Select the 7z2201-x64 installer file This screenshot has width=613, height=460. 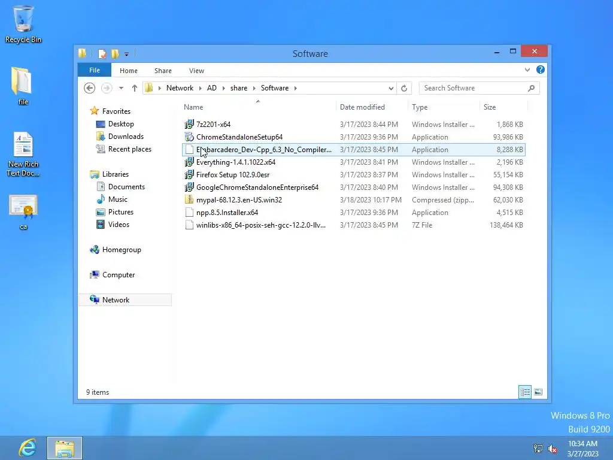354,125
